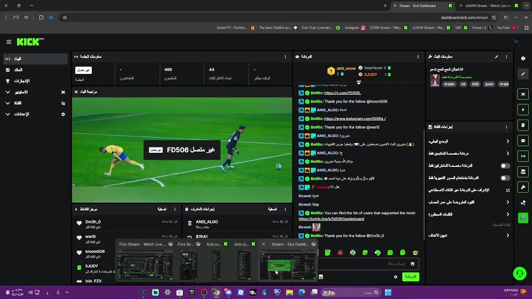Click trash icon beside ANIS_ALGO moderator action
The image size is (532, 299).
point(190,223)
